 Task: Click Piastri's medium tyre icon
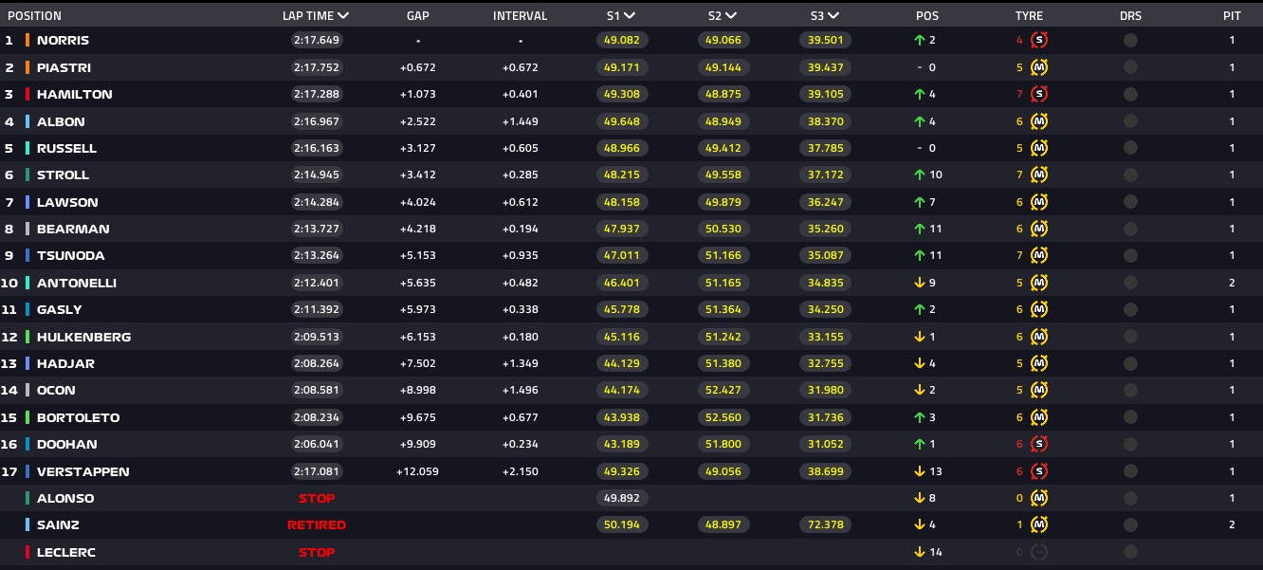[x=1039, y=67]
